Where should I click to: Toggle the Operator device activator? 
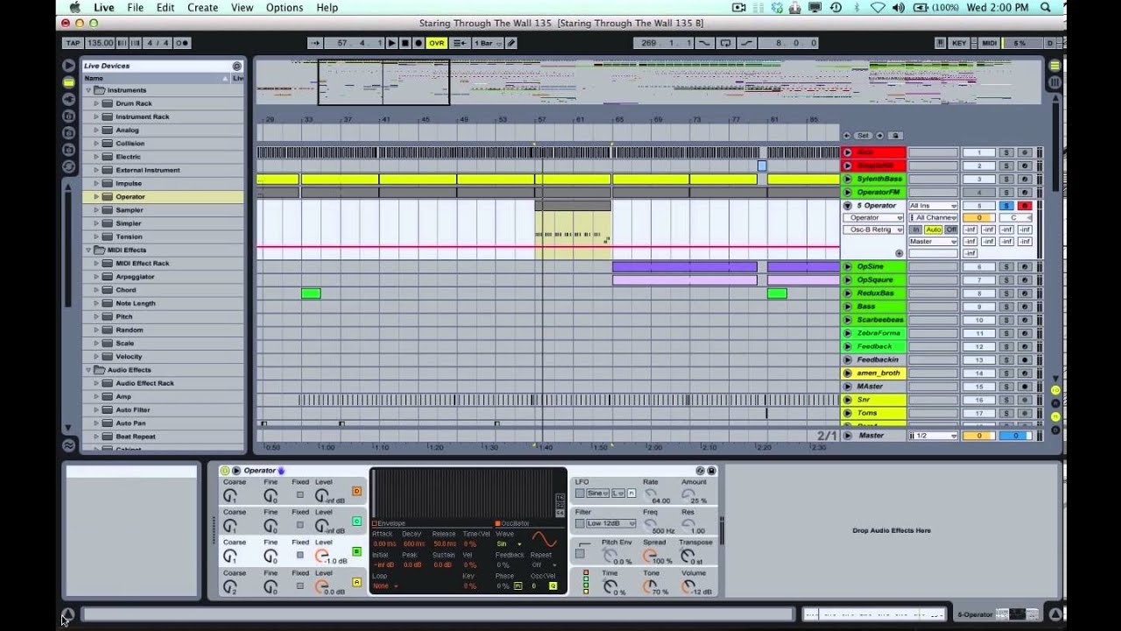pyautogui.click(x=225, y=471)
